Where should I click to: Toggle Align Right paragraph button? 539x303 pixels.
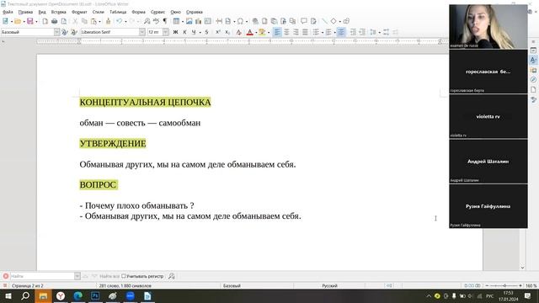tap(296, 32)
